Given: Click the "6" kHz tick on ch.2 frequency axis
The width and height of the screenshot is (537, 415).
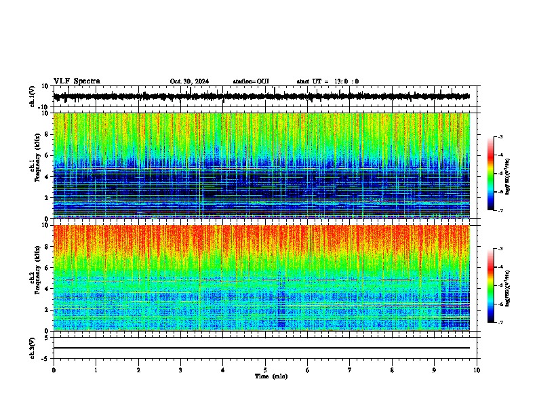Looking at the screenshot, I should [47, 267].
